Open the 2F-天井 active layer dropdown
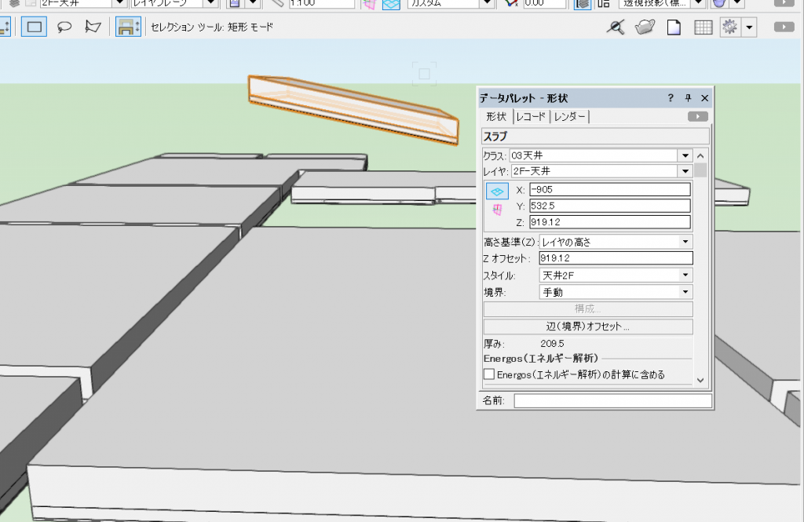804x522 pixels. pyautogui.click(x=120, y=3)
